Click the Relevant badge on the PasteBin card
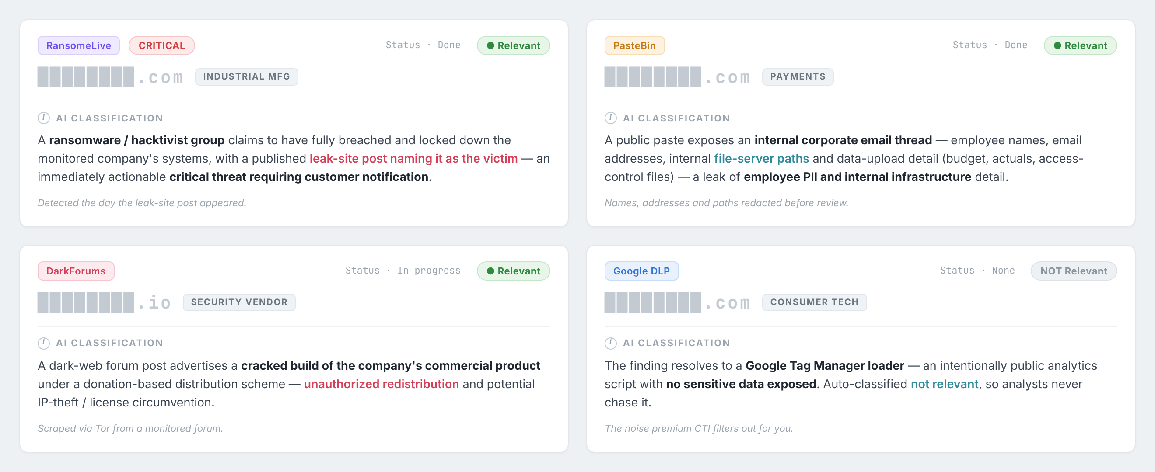This screenshot has width=1155, height=472. (1080, 46)
